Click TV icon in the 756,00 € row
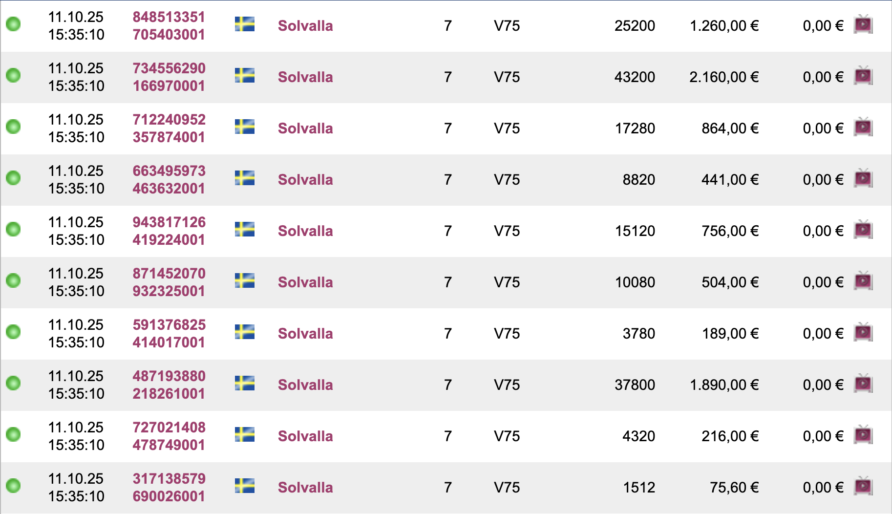 click(x=863, y=230)
